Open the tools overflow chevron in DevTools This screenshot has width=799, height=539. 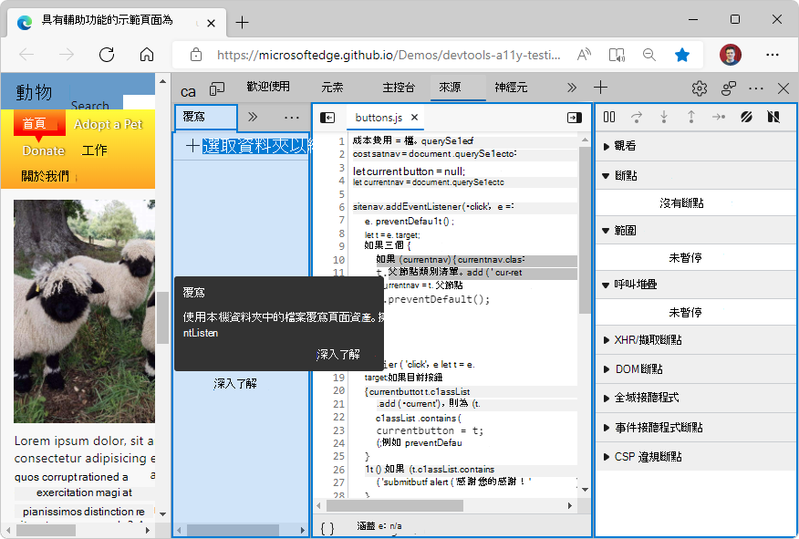pos(571,88)
